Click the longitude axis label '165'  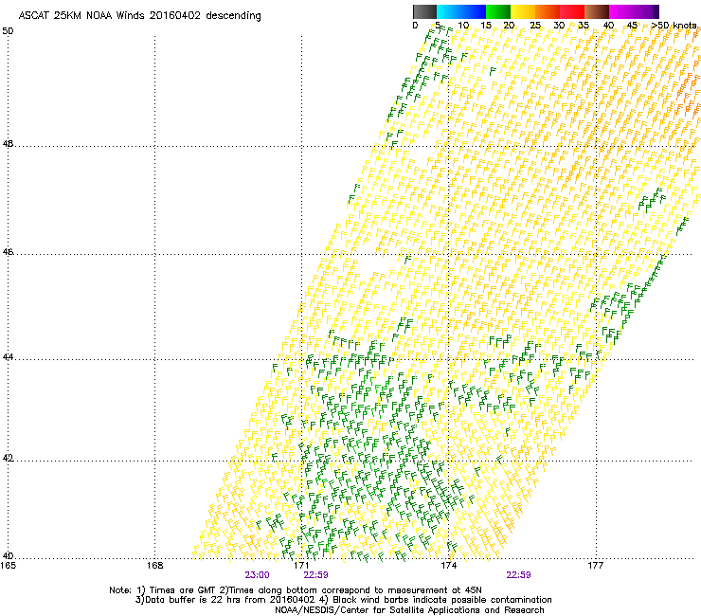click(x=8, y=565)
